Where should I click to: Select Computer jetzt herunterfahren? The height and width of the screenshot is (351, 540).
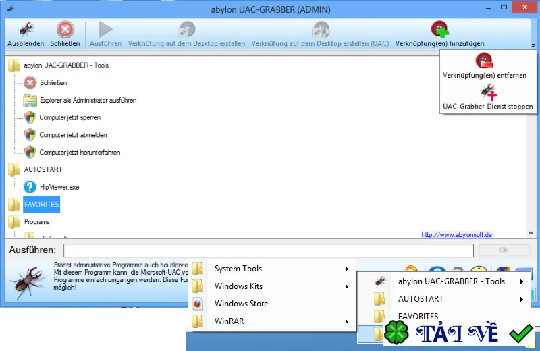[80, 153]
